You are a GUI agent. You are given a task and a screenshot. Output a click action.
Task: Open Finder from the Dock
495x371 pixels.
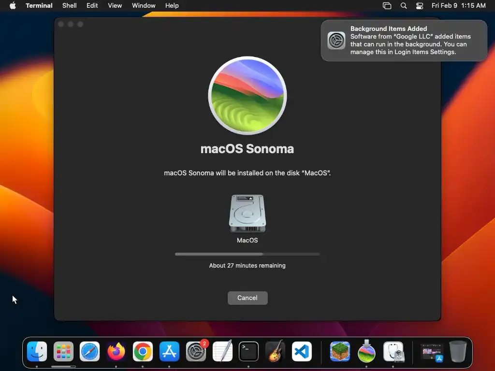click(x=37, y=352)
